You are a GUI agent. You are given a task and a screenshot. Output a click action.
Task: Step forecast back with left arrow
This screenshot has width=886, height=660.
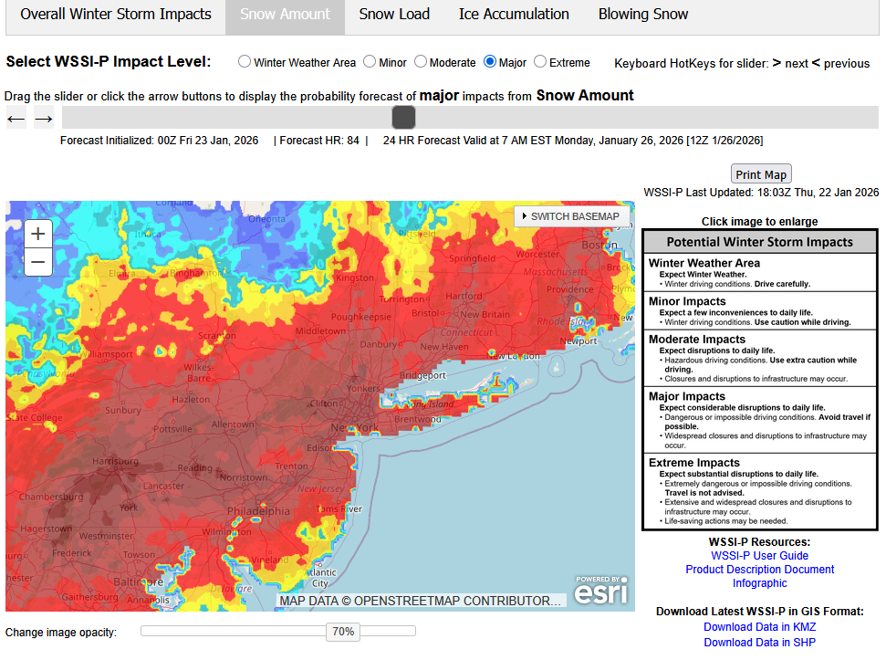point(16,118)
